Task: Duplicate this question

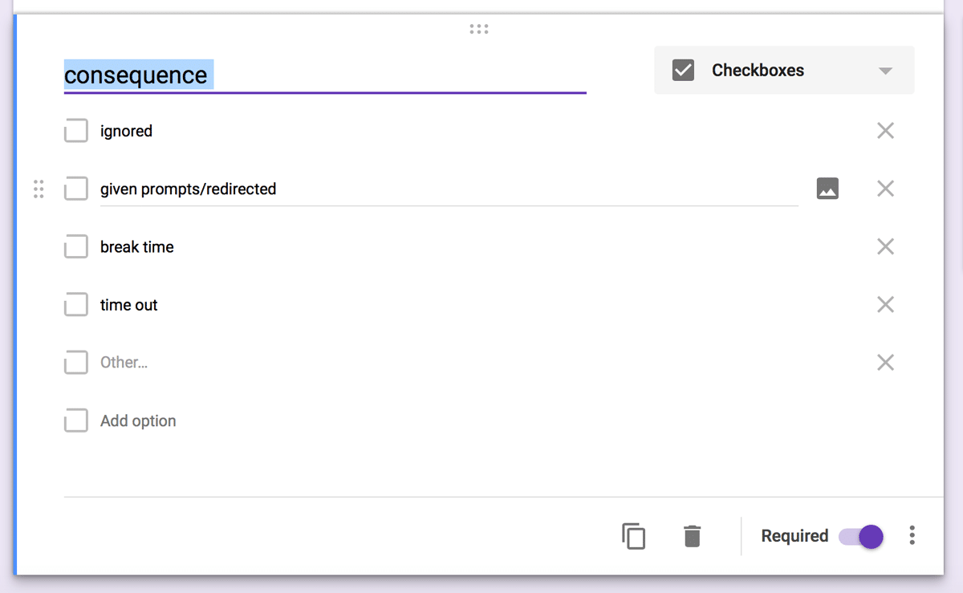Action: click(633, 536)
